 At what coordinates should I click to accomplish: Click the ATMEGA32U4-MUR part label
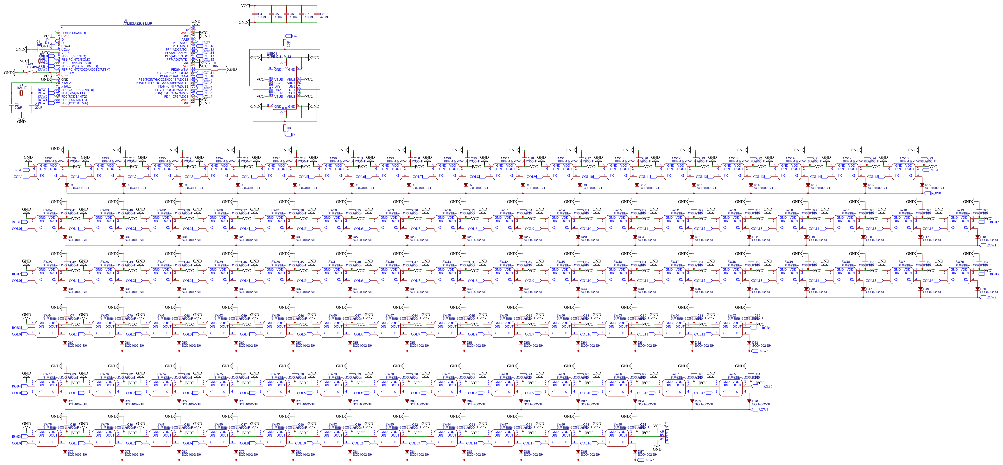pyautogui.click(x=137, y=24)
